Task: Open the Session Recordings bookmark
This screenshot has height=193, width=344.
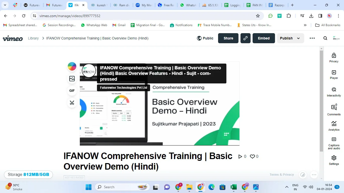Action: [59, 25]
